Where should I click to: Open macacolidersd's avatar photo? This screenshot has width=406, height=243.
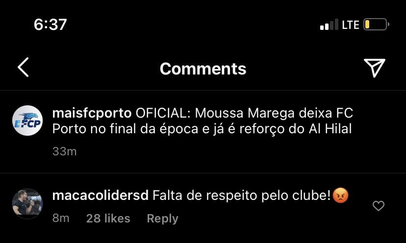[27, 204]
